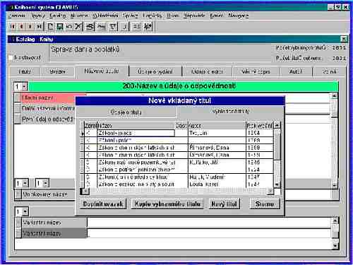
Task: Toggle checkbox in Římanová, Dana row
Action: coord(88,148)
